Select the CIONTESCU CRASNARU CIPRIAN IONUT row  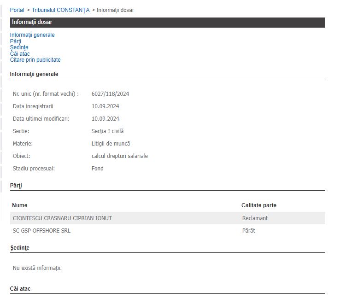62,218
